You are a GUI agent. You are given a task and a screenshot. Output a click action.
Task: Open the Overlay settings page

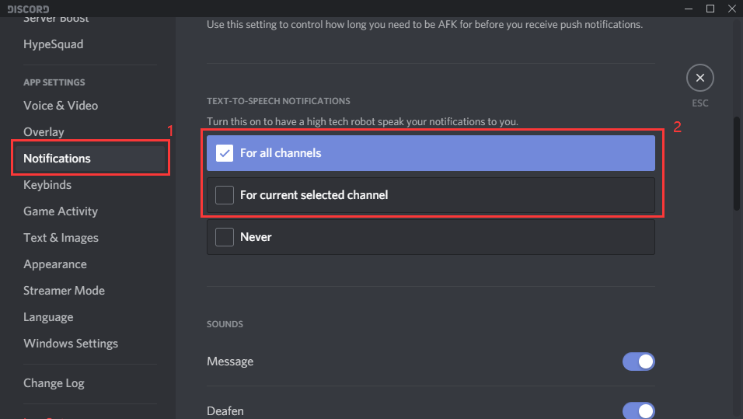[x=44, y=132]
